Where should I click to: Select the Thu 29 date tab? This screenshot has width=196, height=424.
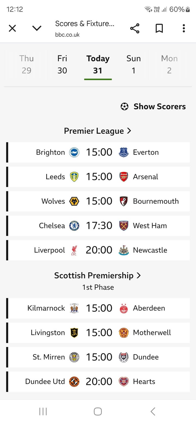click(x=26, y=64)
